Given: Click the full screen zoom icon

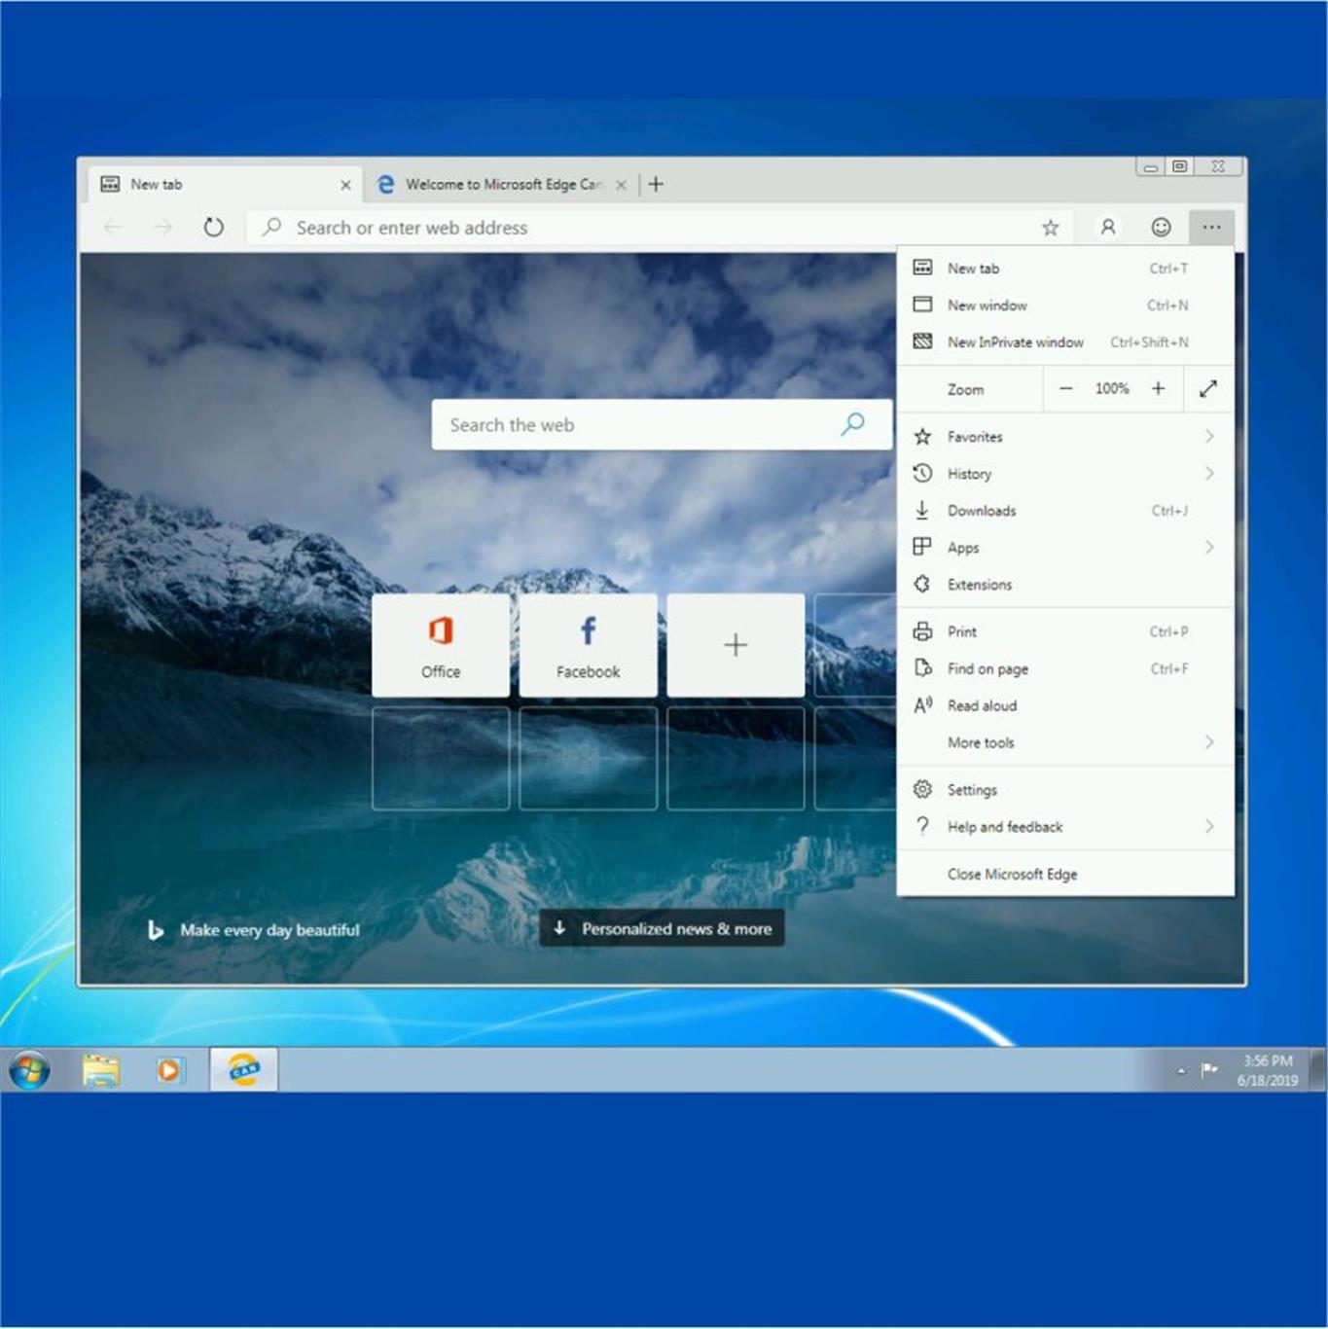Looking at the screenshot, I should 1208,389.
